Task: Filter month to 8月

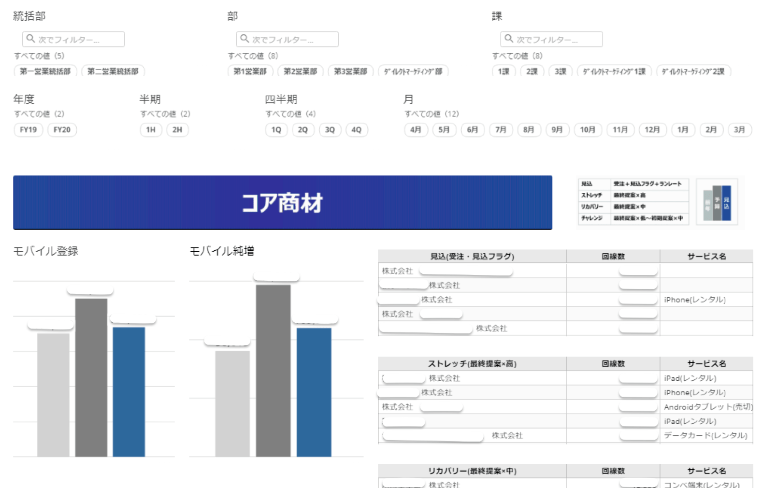Action: (x=529, y=129)
